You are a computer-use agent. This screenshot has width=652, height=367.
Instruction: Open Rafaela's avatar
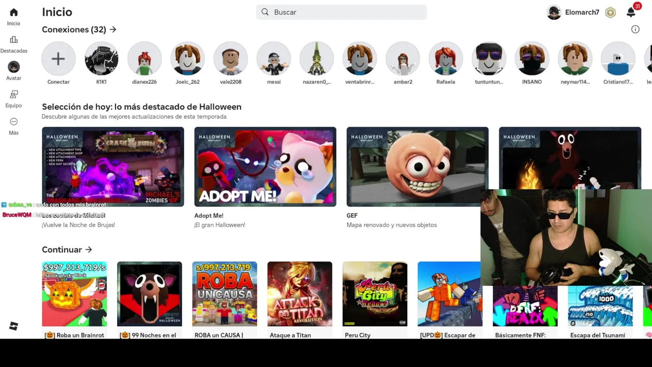tap(446, 59)
